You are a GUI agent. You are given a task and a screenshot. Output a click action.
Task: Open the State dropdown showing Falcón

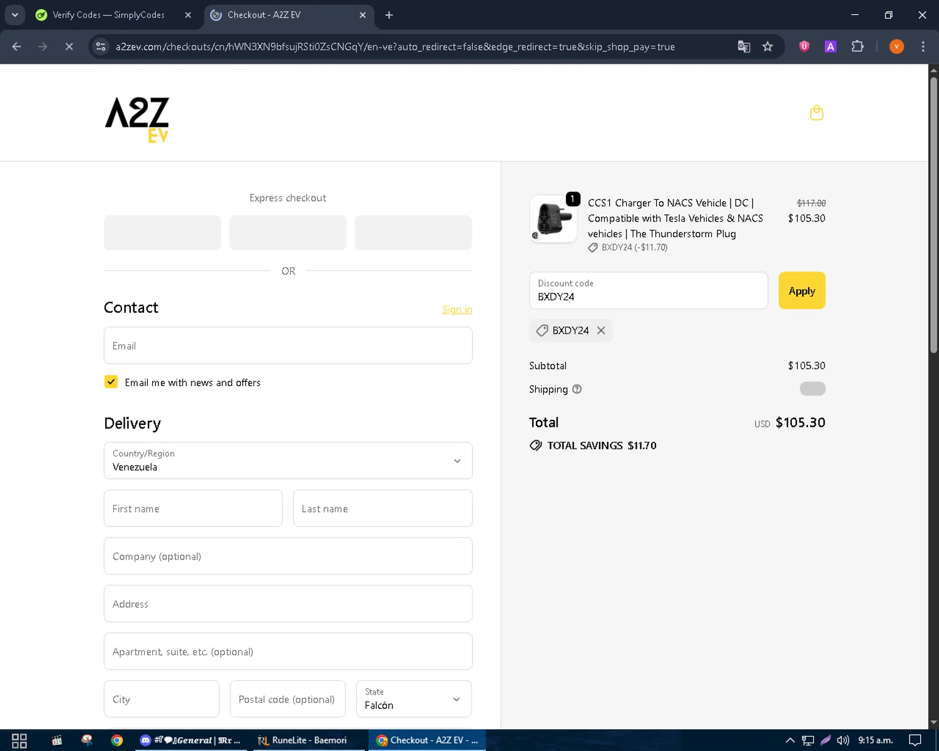point(414,699)
